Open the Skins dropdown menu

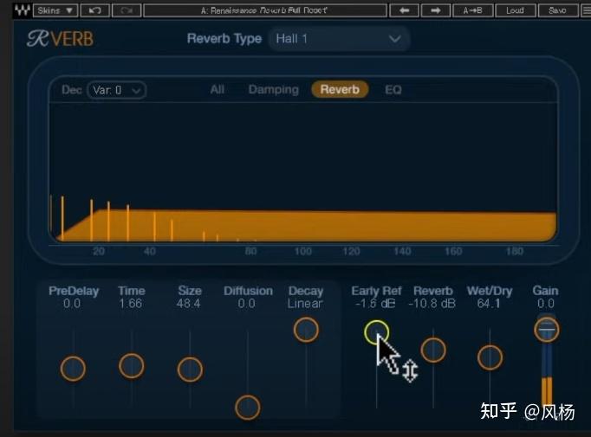55,10
